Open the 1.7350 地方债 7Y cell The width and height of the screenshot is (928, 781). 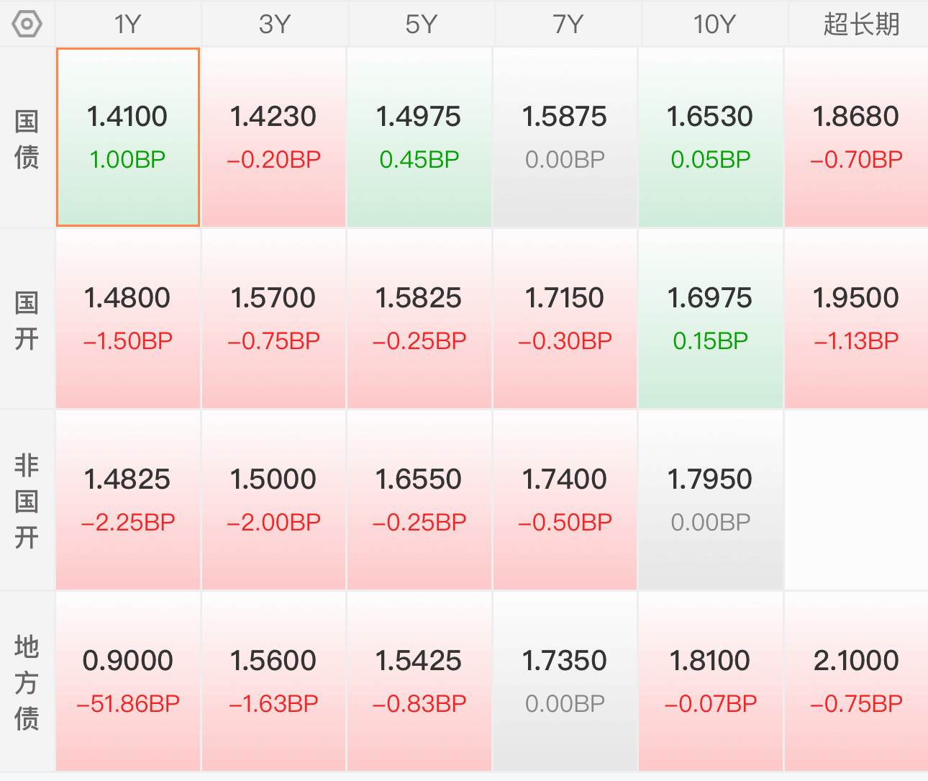(x=565, y=682)
